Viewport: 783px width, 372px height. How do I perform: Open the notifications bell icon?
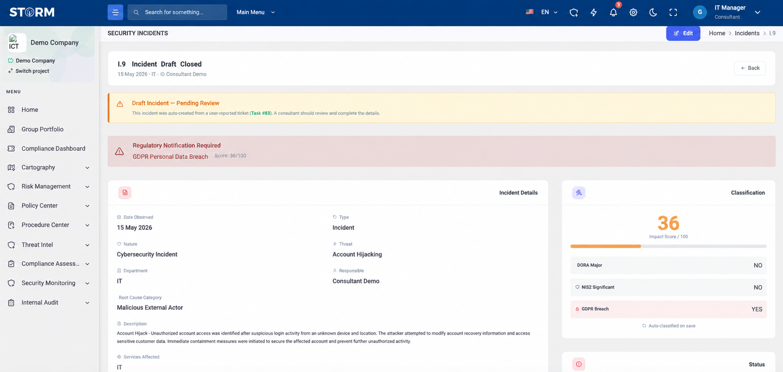click(x=613, y=12)
